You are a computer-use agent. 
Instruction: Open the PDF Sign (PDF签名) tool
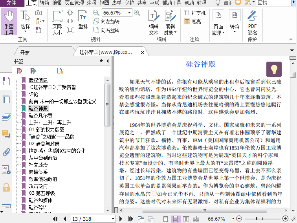[252, 23]
